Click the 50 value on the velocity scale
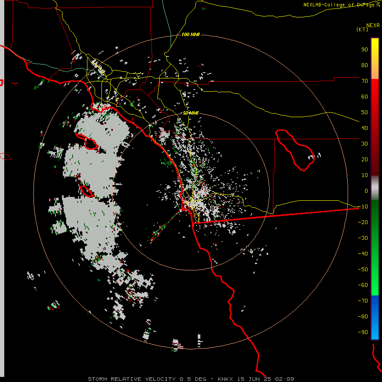This screenshot has width=382, height=382. pos(365,112)
